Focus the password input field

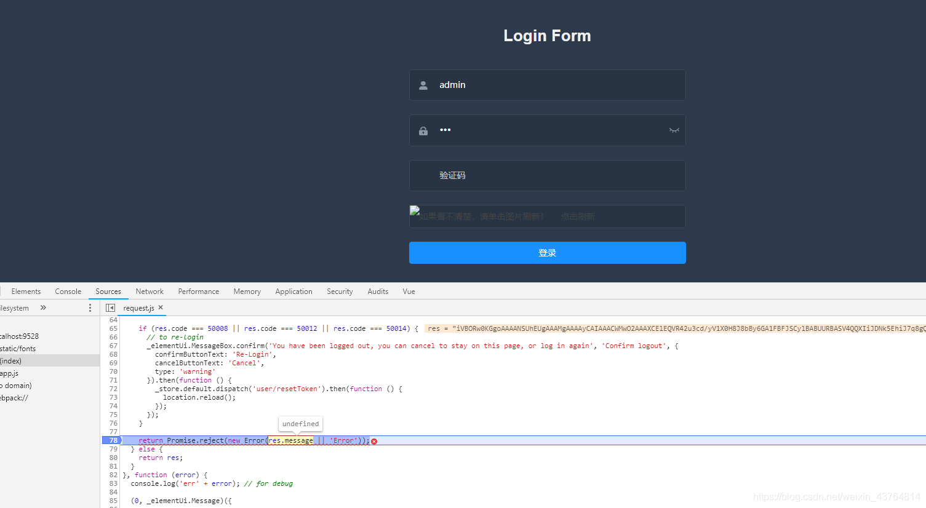pos(547,130)
